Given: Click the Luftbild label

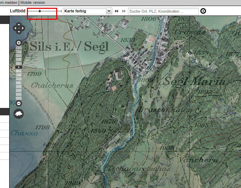Looking at the screenshot, I should click(18, 11).
